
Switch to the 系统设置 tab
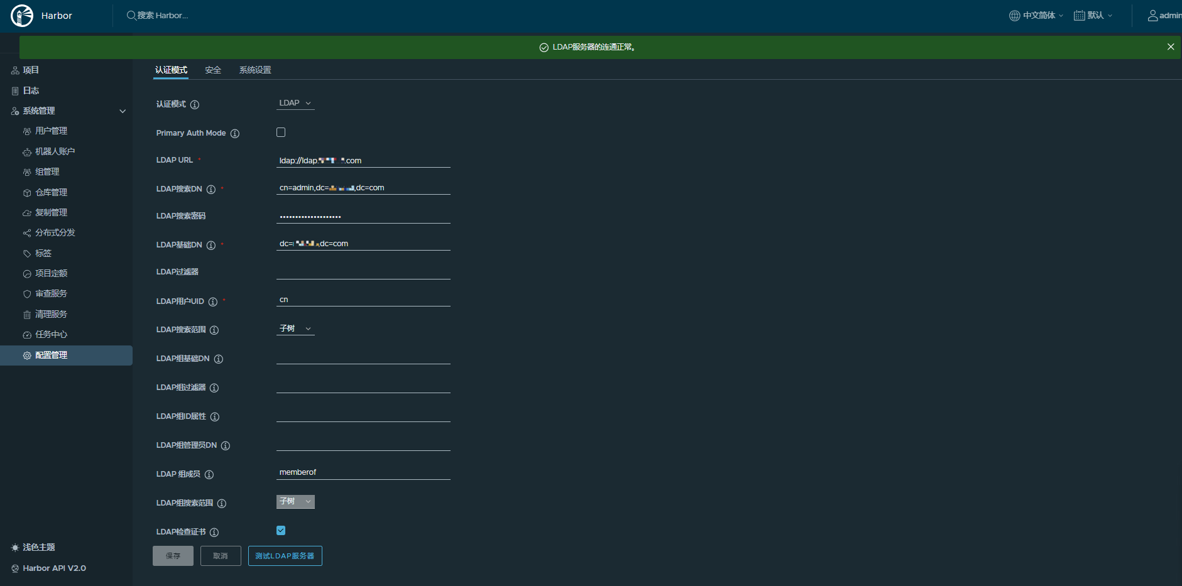[x=255, y=70]
